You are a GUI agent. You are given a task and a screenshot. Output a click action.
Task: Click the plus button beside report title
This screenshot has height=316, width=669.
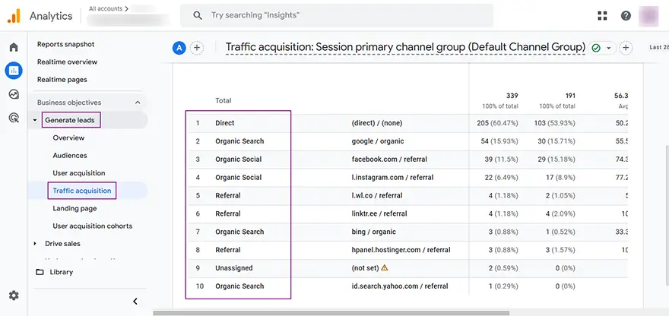coord(626,48)
